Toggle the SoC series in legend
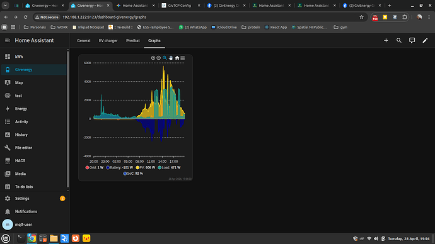 (133, 174)
